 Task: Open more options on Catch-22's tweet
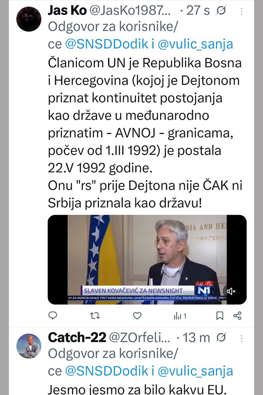point(242,338)
